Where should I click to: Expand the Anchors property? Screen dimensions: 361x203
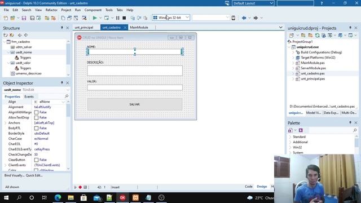point(6,123)
